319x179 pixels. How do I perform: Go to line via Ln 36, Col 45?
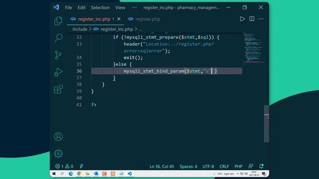point(161,167)
